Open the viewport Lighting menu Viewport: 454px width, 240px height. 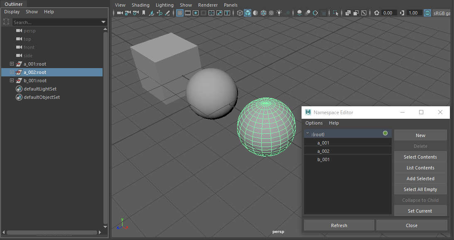point(164,5)
